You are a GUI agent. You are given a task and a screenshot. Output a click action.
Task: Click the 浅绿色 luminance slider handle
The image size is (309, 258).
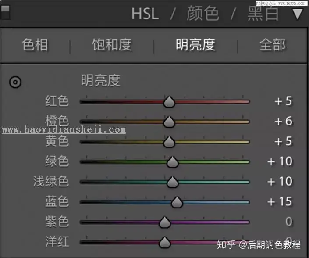tap(172, 182)
